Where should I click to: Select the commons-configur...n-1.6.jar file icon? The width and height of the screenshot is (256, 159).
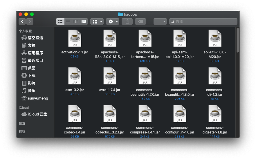[180, 114]
